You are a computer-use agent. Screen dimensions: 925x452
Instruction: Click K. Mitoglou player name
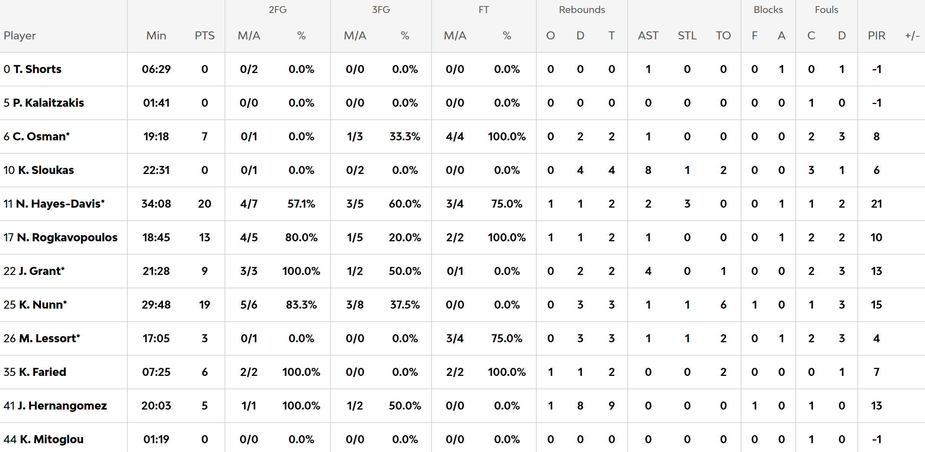pyautogui.click(x=51, y=439)
